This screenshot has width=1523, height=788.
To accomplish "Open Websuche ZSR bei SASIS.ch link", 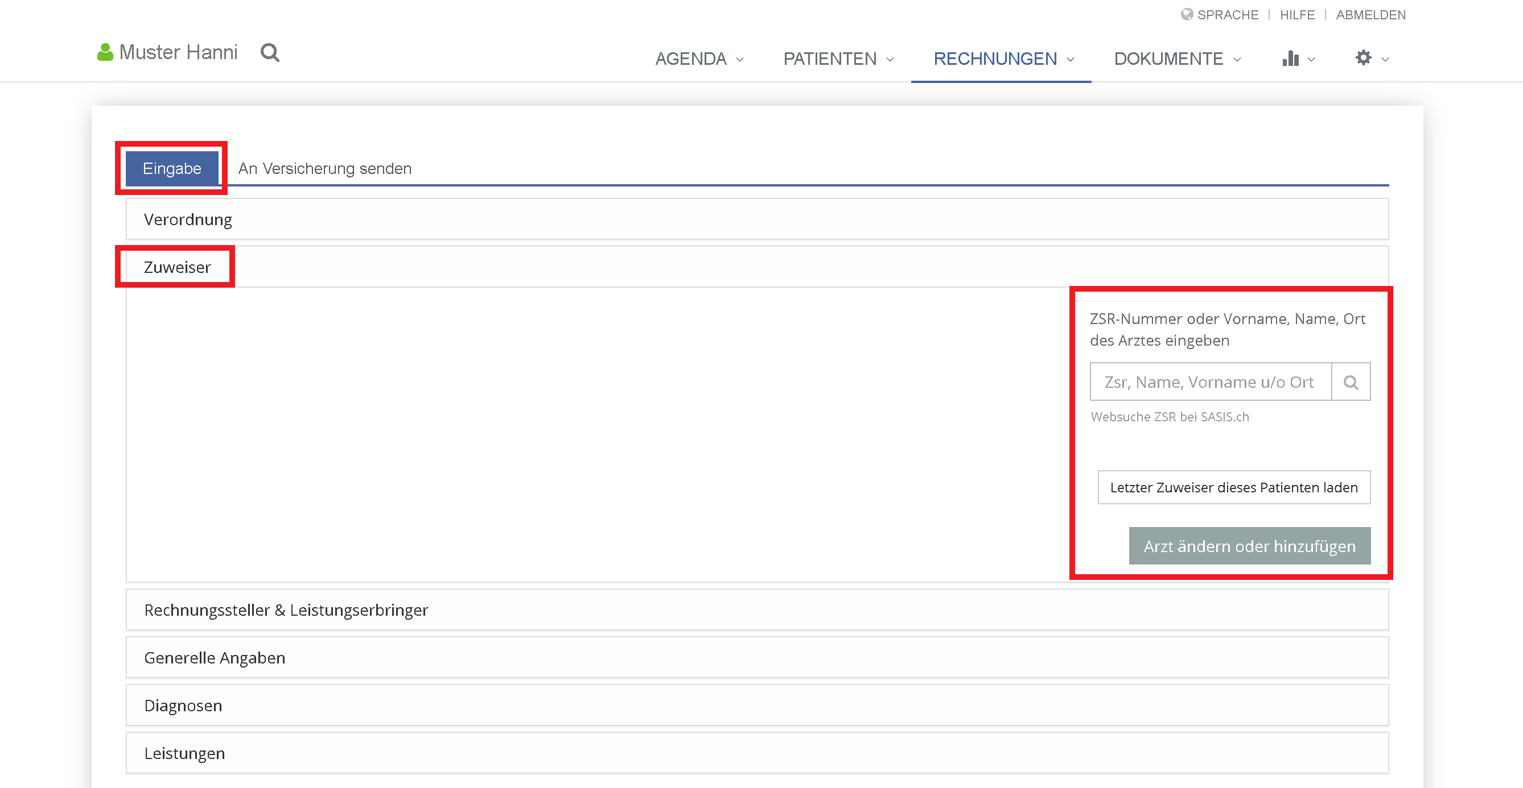I will pos(1170,416).
